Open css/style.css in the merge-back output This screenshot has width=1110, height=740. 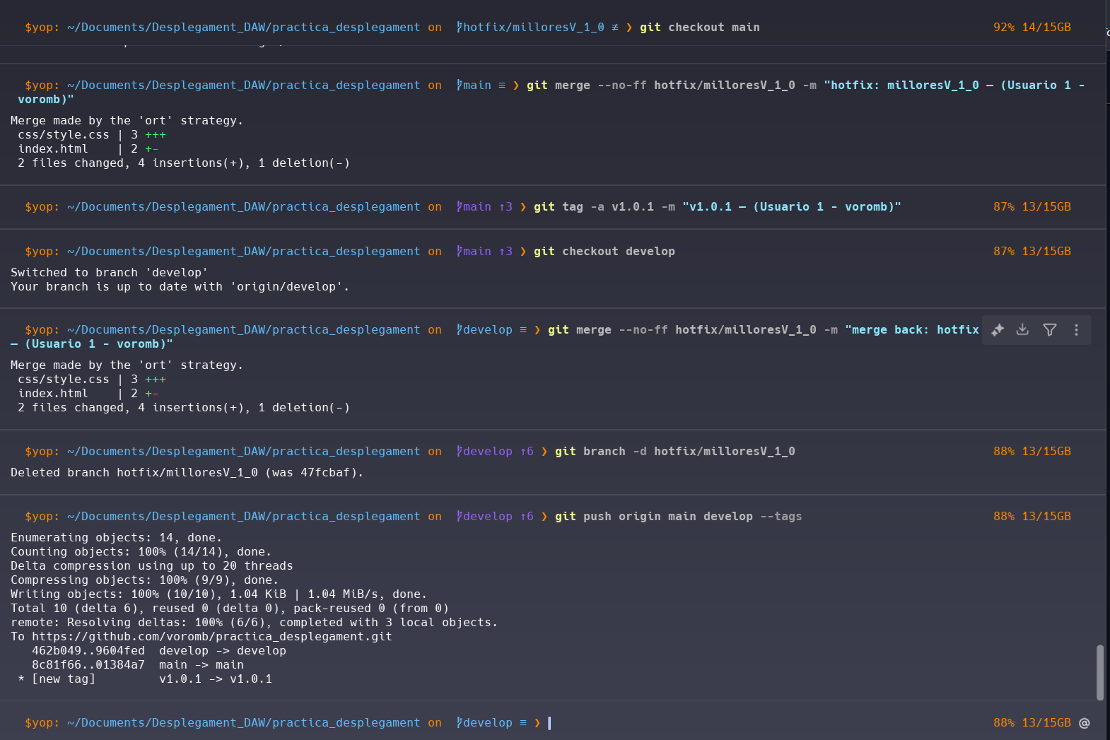click(64, 380)
